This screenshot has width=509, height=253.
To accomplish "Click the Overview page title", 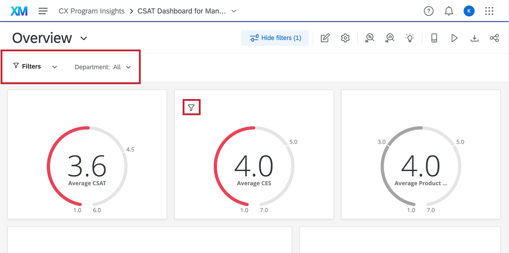I will click(x=42, y=38).
